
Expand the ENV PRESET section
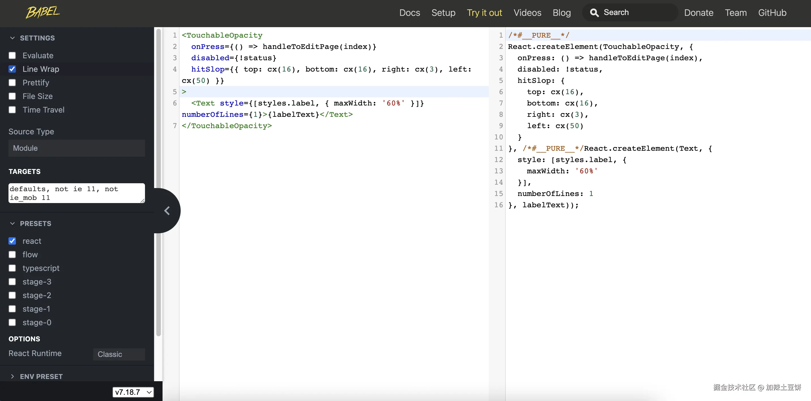(x=12, y=376)
